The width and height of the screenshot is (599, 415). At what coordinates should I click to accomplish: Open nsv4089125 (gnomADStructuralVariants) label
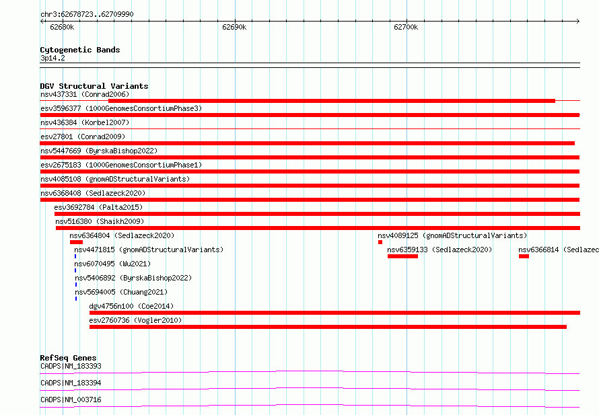(452, 235)
